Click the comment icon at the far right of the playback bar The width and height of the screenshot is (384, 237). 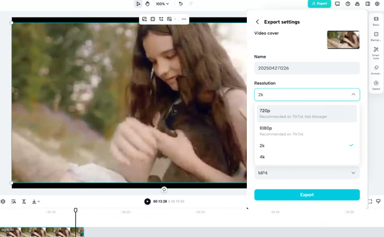378,201
